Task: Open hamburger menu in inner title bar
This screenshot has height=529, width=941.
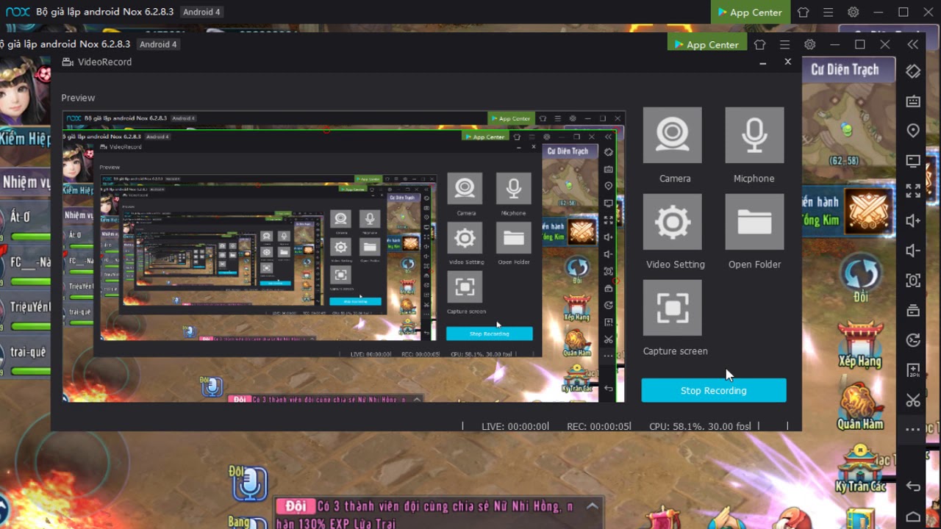Action: point(785,44)
